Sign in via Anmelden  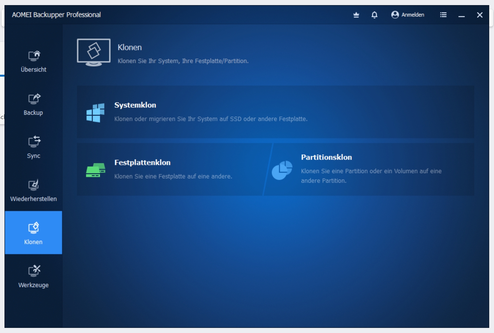(413, 15)
